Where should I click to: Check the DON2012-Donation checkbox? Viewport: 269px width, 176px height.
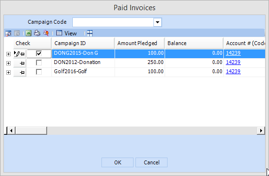[39, 63]
